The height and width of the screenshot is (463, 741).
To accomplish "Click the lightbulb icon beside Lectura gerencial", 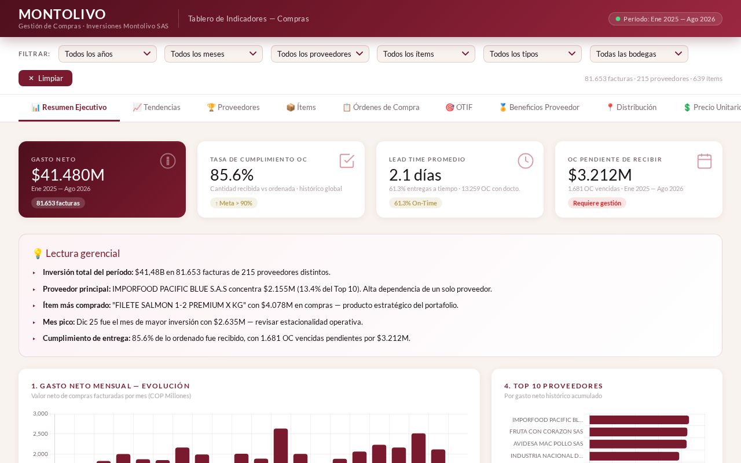I will tap(38, 253).
